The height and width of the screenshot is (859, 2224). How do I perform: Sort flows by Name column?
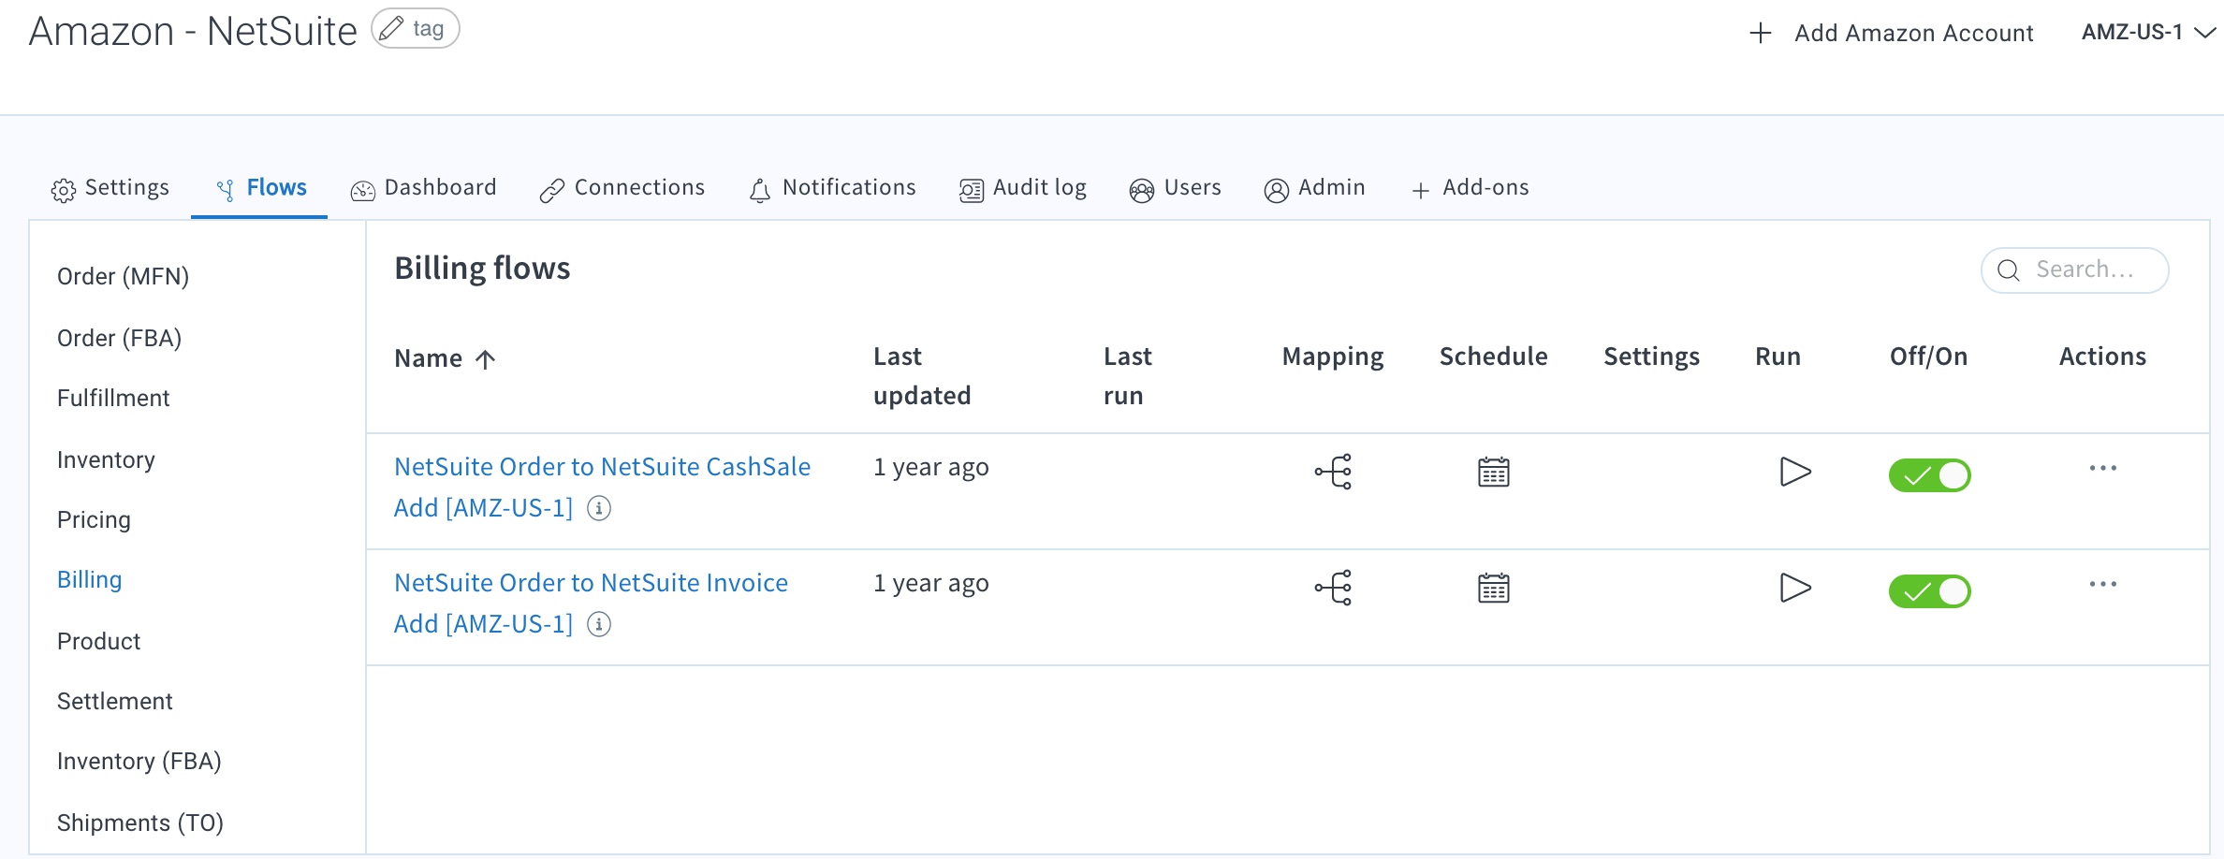pos(445,358)
